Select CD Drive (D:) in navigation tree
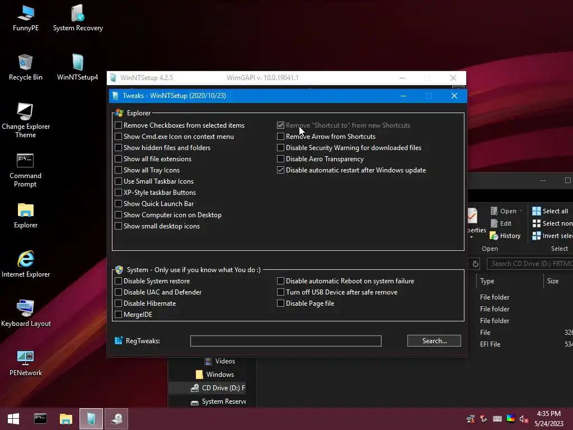Screen dimensions: 573x430 pyautogui.click(x=218, y=388)
